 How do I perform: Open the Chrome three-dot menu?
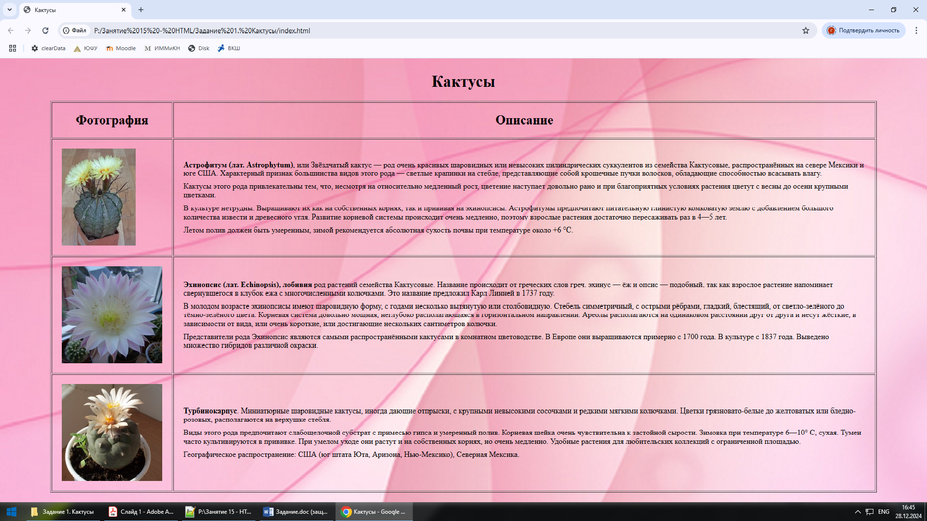pyautogui.click(x=916, y=30)
